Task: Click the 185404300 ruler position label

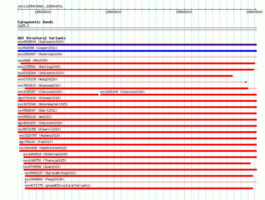Action: tap(254, 12)
